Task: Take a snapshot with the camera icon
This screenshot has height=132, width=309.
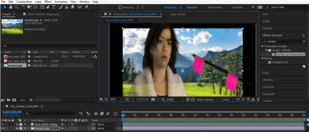Action: (x=153, y=99)
